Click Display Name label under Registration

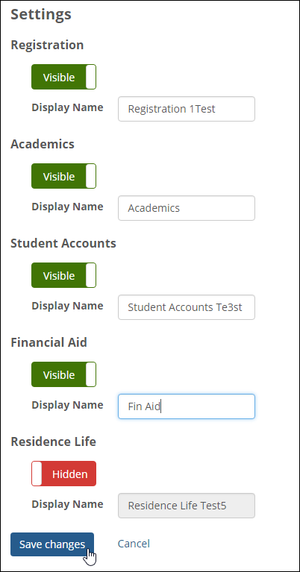click(67, 107)
